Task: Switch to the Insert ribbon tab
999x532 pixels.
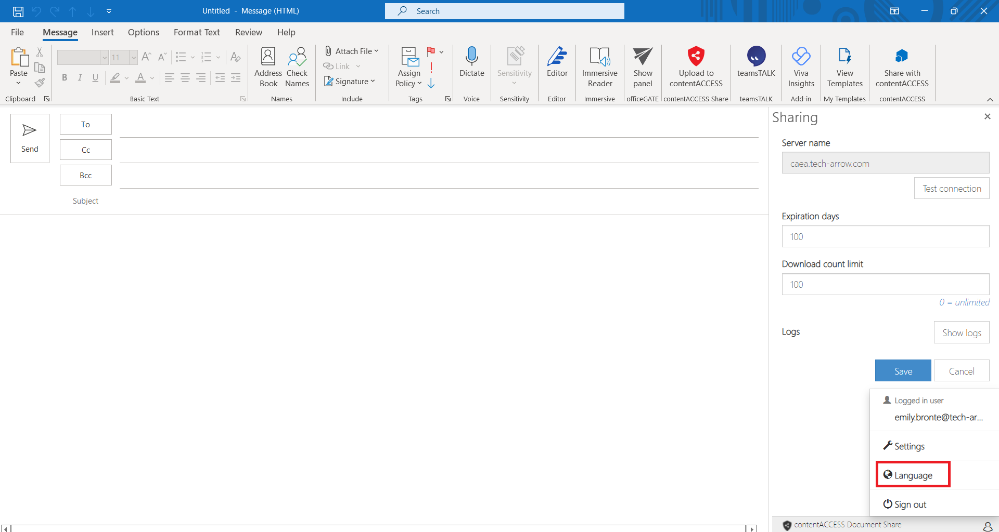Action: click(103, 32)
